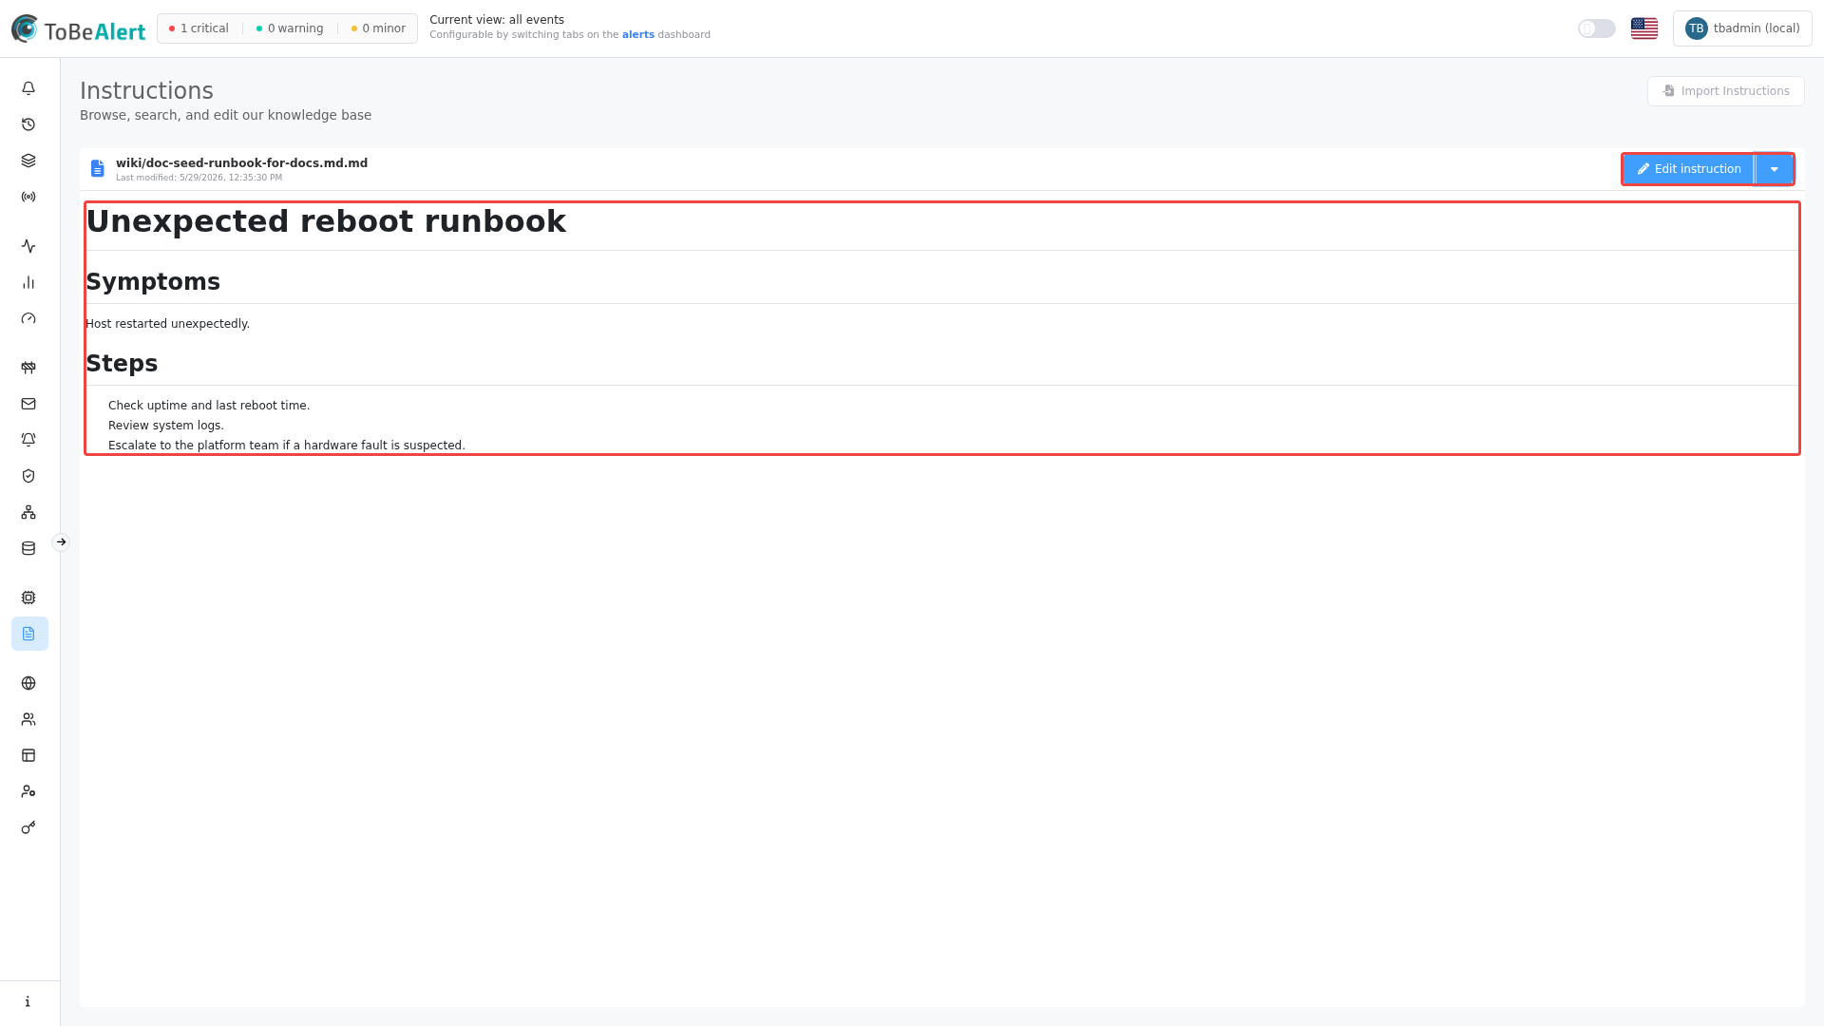Open the database sidebar icon

[28, 548]
